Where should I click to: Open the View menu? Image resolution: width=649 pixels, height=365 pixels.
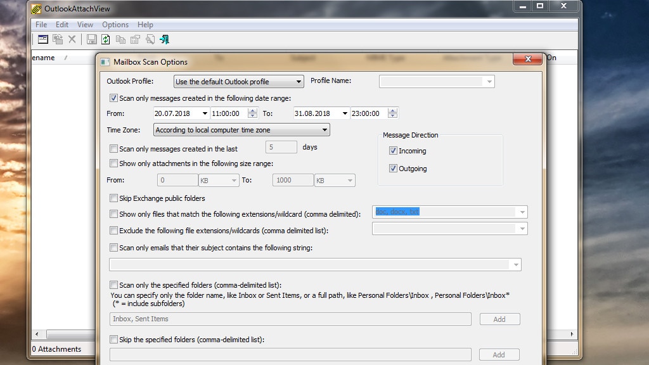(x=85, y=25)
